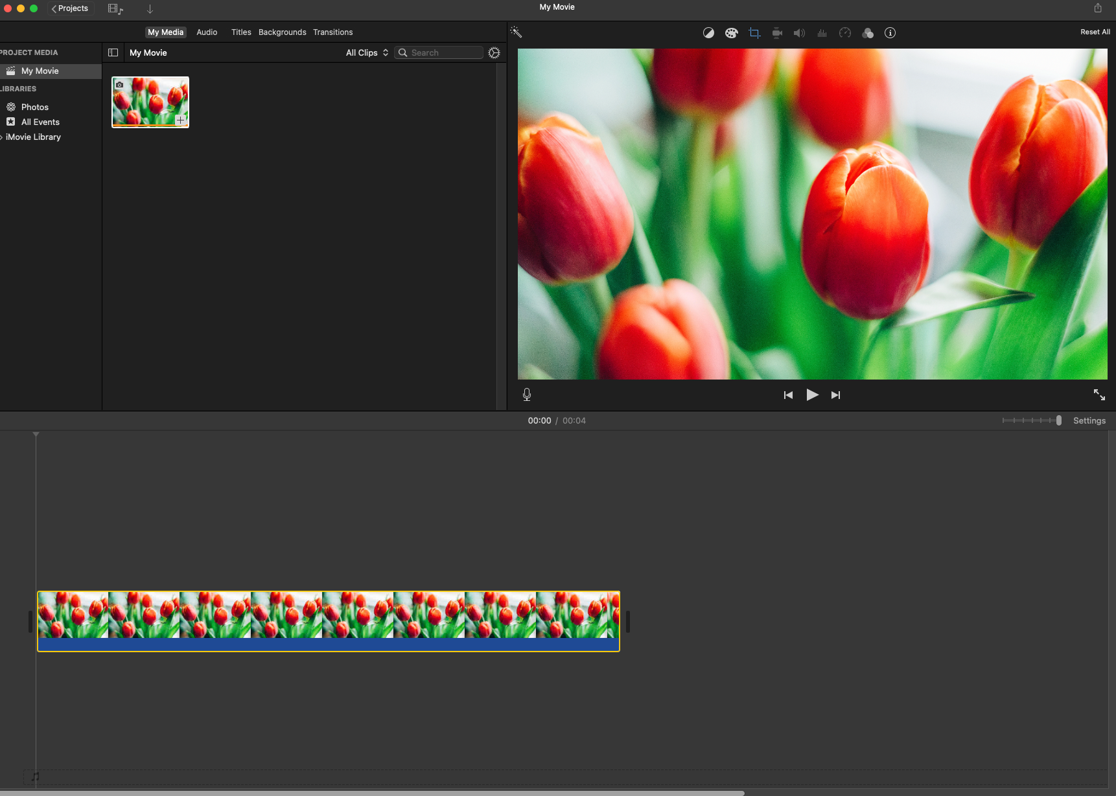Click the horizontal timeline scrollbar
Screen dimensions: 1116x796
(372, 793)
